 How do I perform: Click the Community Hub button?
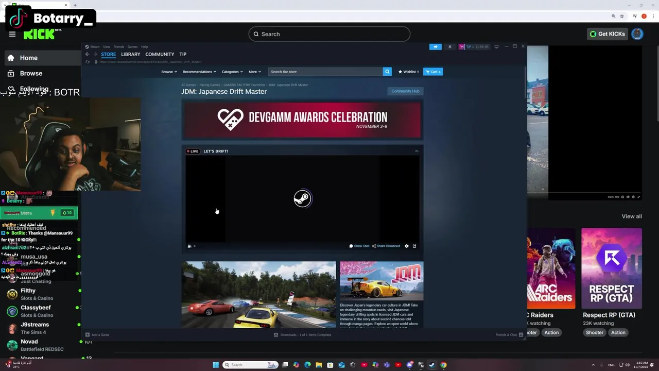pos(405,91)
